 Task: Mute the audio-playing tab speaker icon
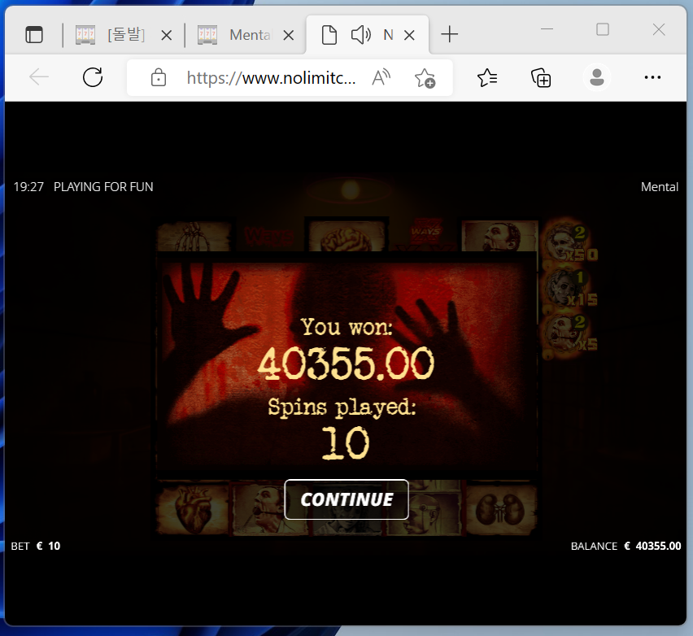360,34
